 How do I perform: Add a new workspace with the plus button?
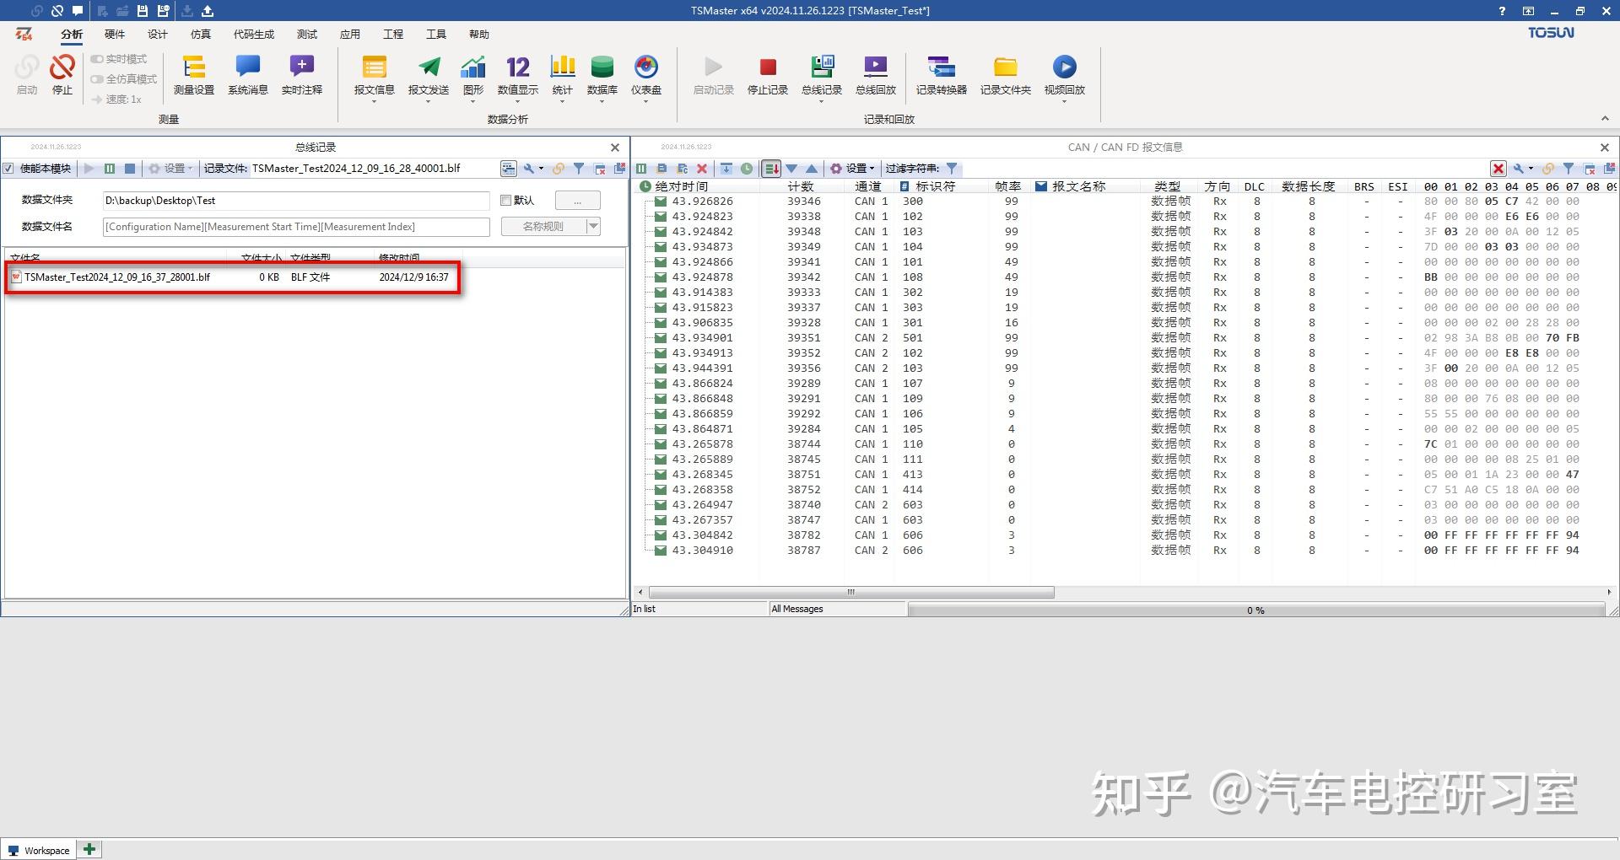(89, 849)
